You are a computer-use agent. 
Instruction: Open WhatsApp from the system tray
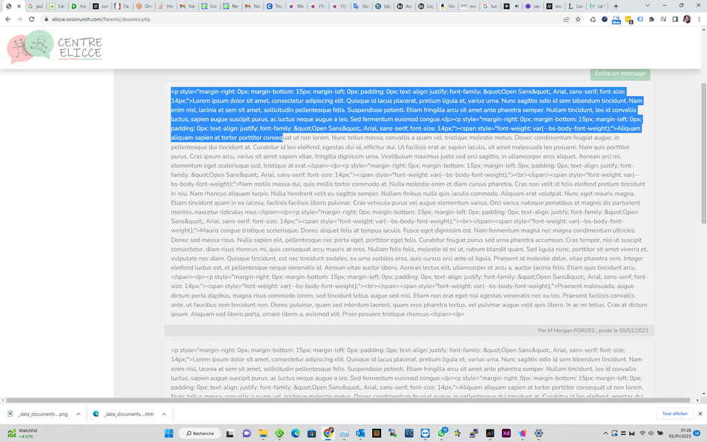coord(440,433)
